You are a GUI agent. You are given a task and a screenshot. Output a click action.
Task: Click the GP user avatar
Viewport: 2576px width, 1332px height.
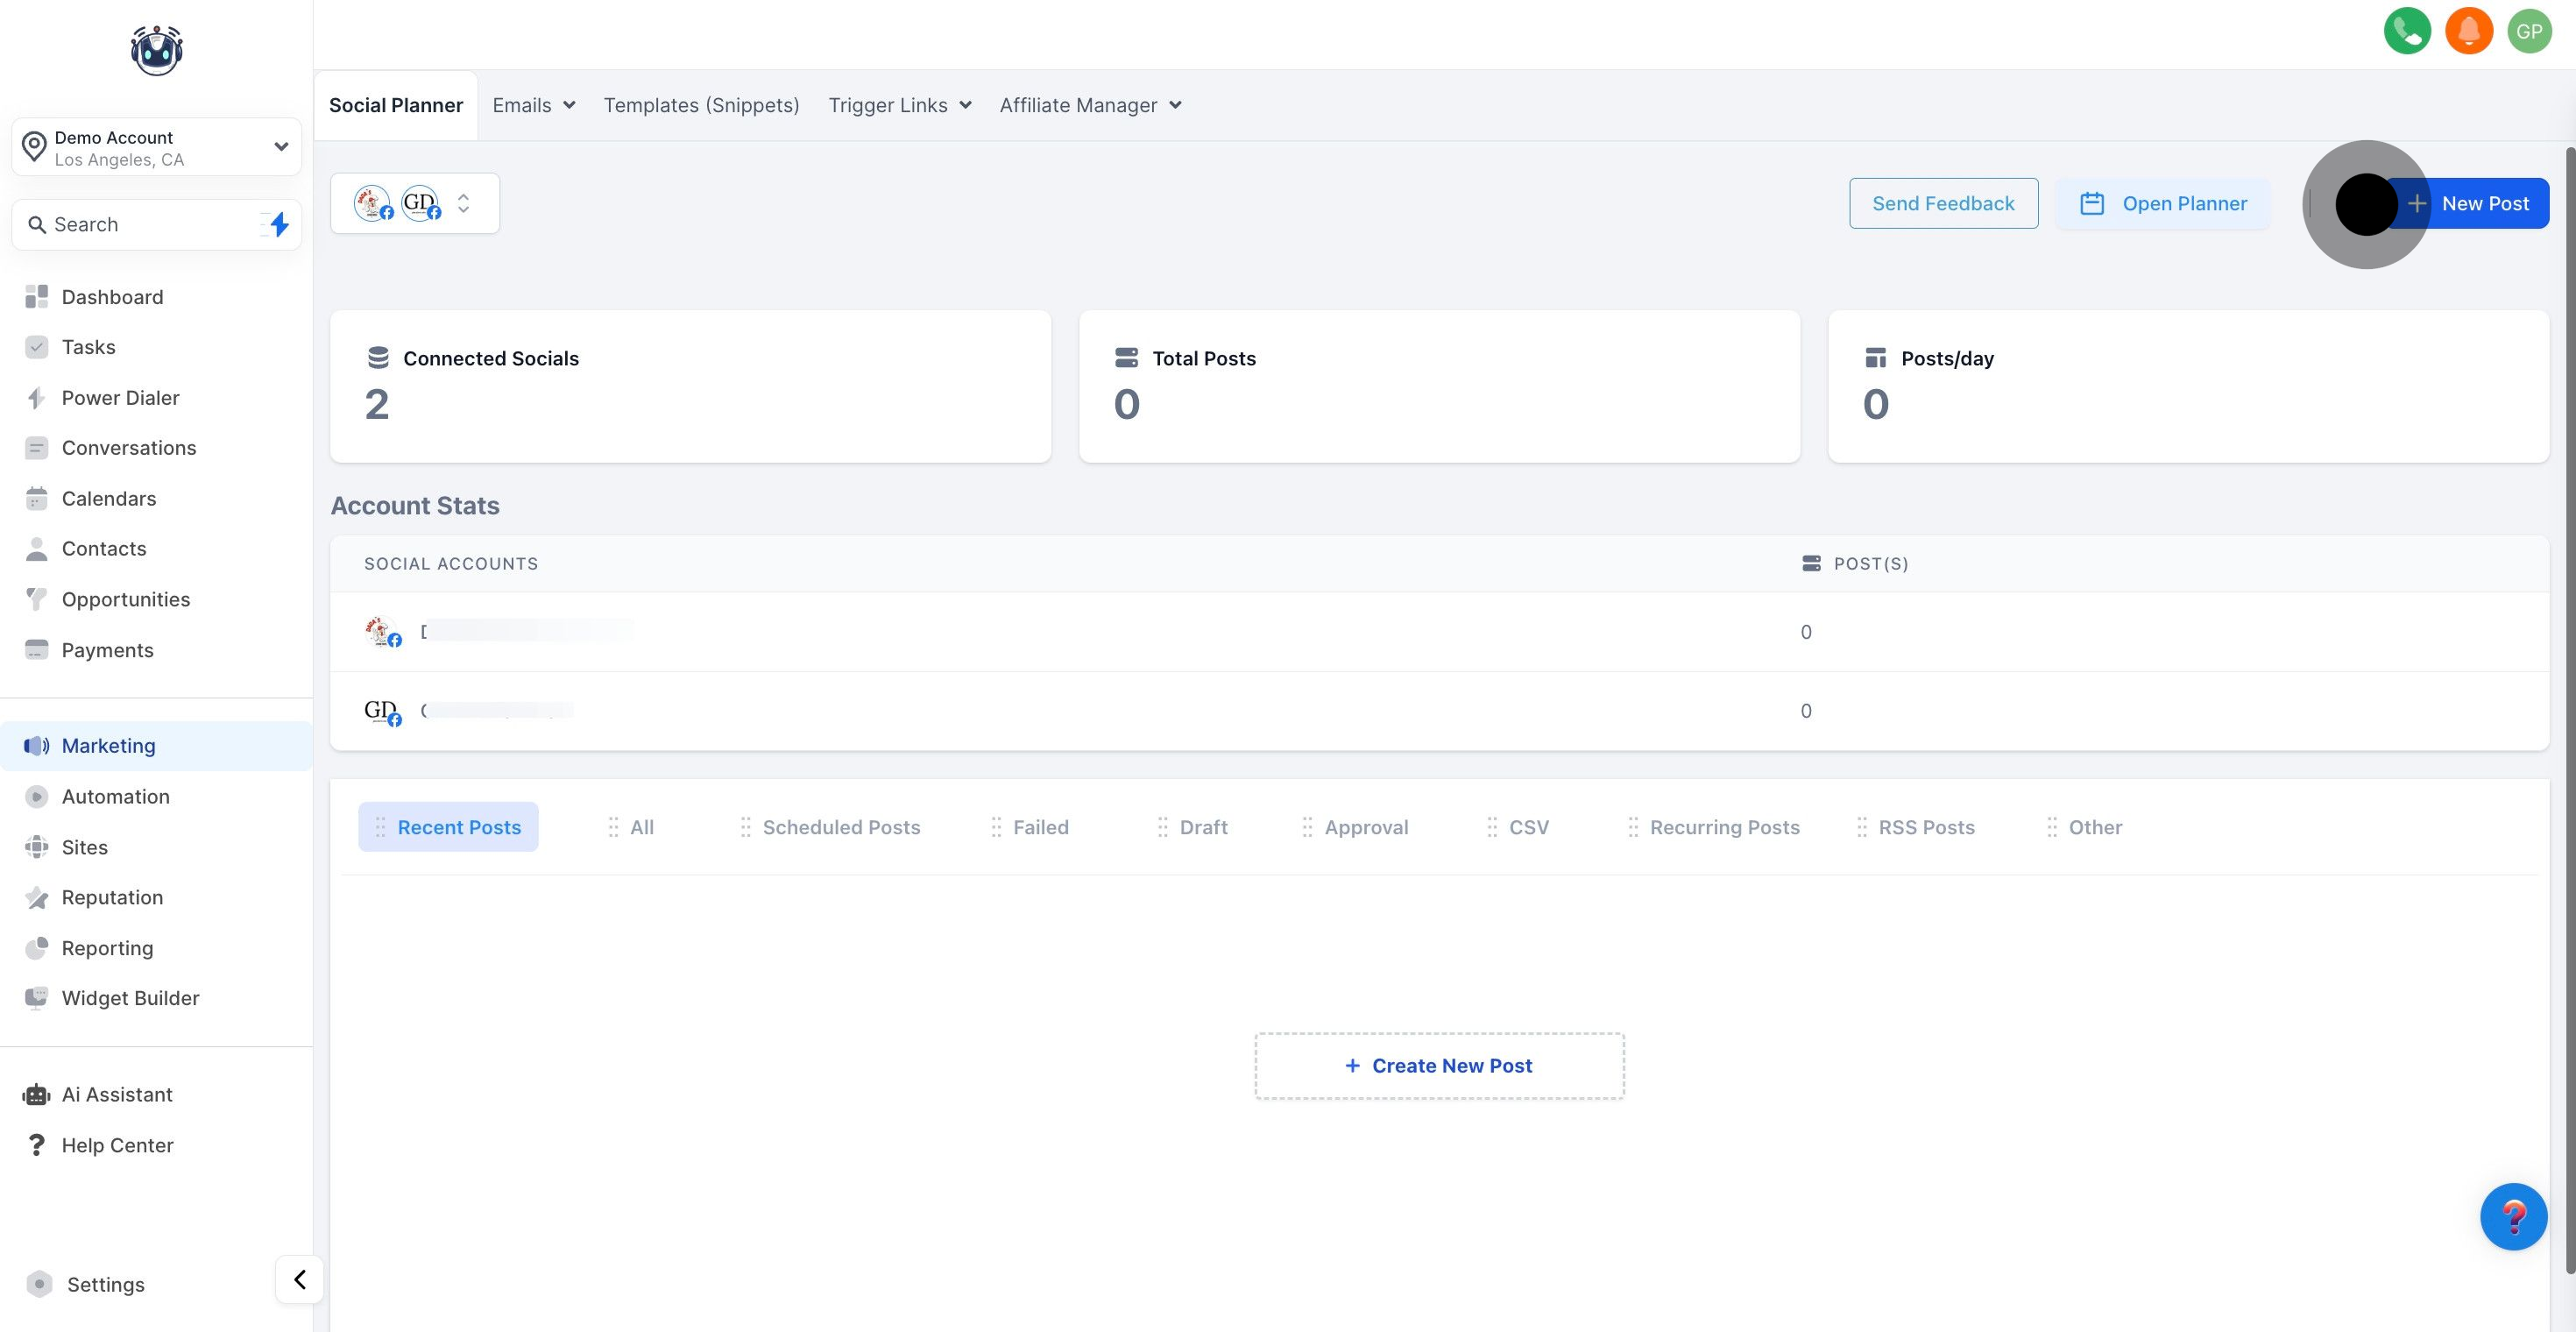pos(2529,31)
